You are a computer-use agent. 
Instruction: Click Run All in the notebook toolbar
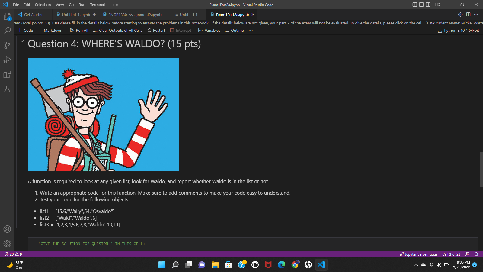tap(79, 30)
